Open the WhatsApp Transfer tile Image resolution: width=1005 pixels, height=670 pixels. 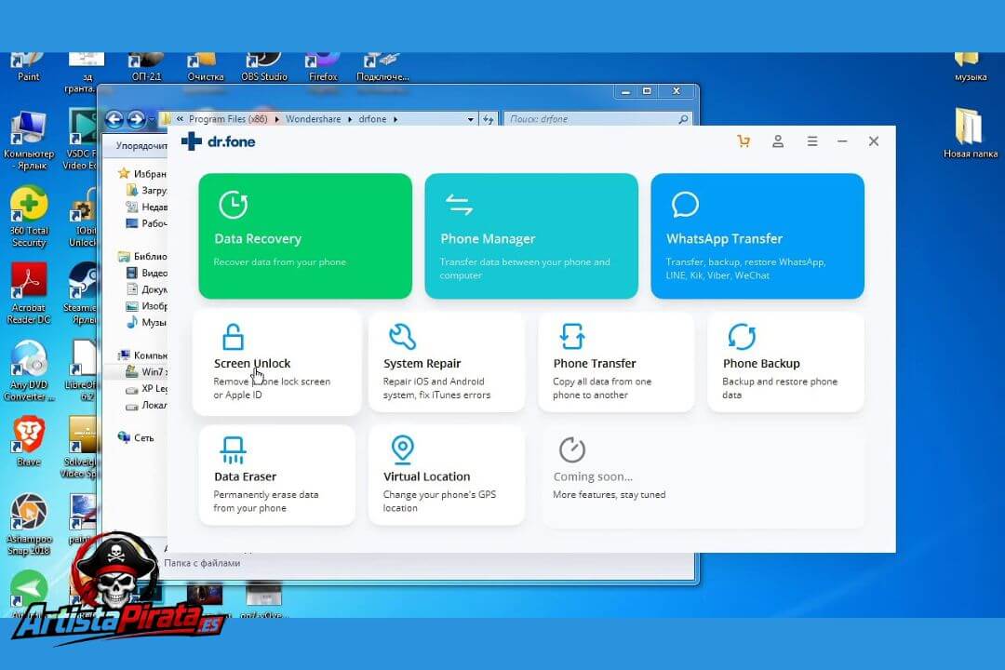click(757, 235)
